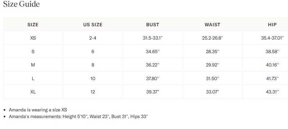Click the 'Amanda is wearing a size XS' text
Viewport: 288px width, 129px height.
(38, 110)
